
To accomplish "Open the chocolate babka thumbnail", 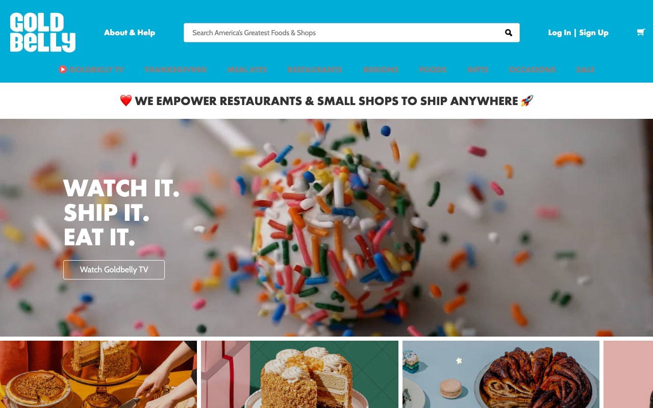I will (x=501, y=374).
